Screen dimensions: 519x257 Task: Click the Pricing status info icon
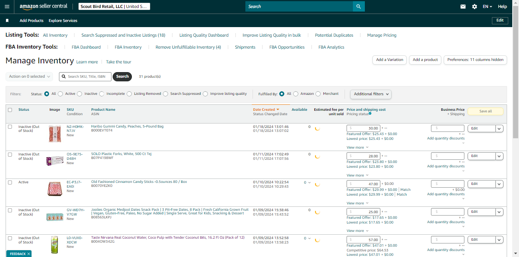point(370,114)
